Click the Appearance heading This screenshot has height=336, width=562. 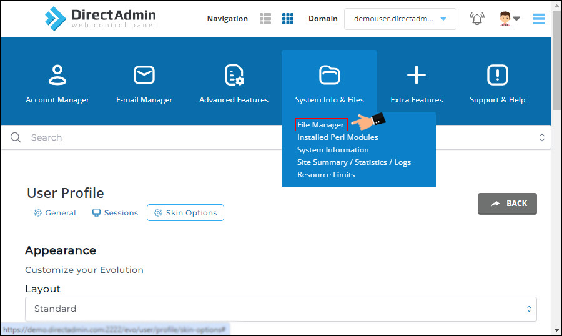tap(61, 250)
